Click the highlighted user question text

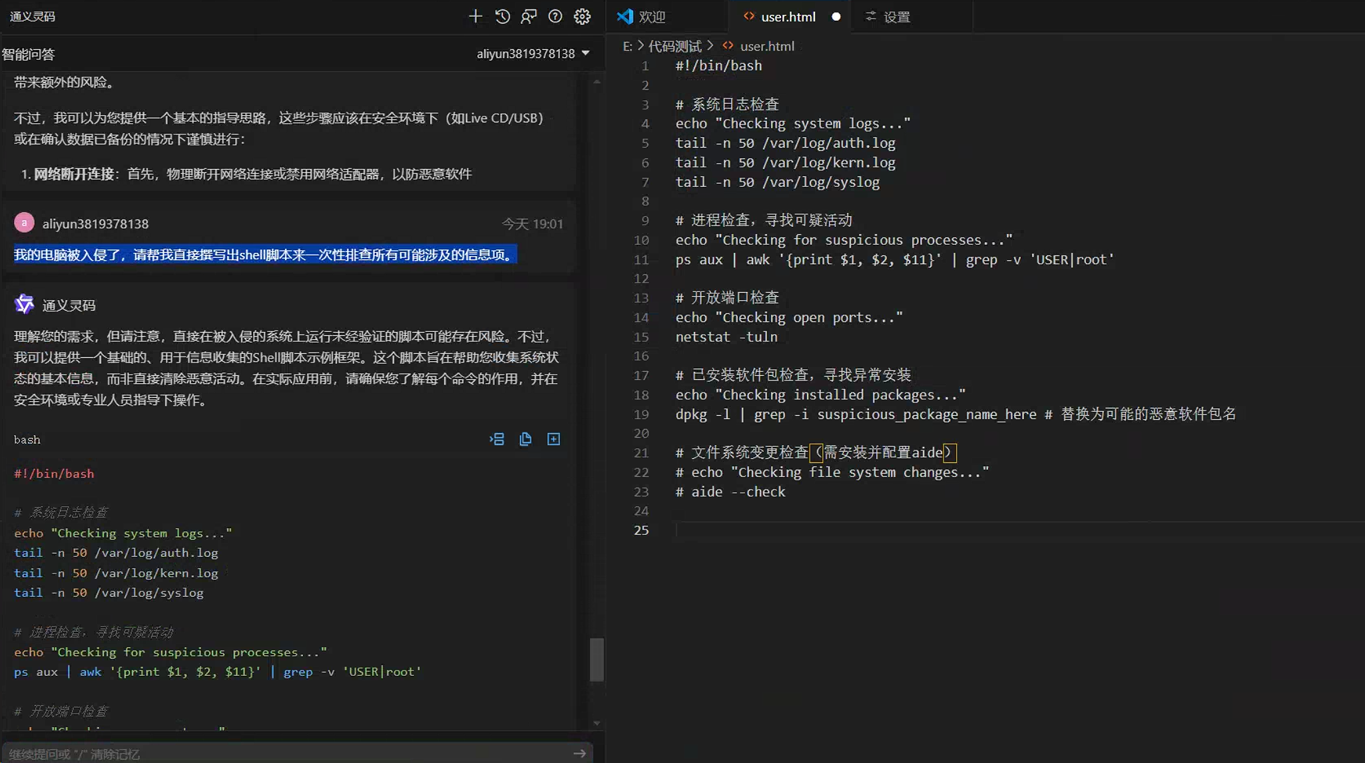265,255
